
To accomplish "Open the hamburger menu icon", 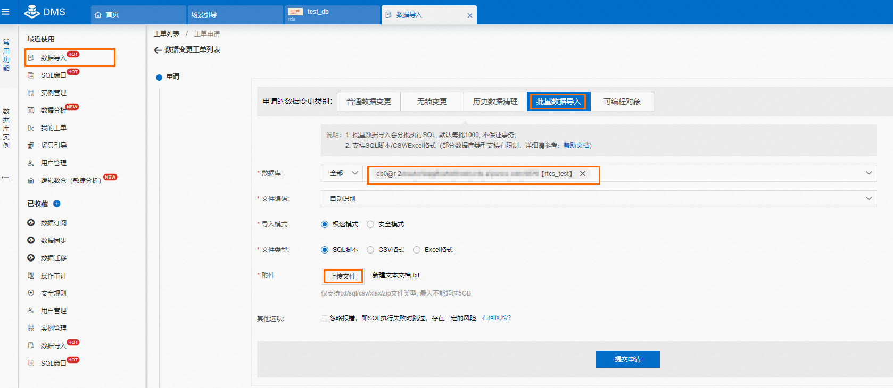I will click(x=5, y=12).
